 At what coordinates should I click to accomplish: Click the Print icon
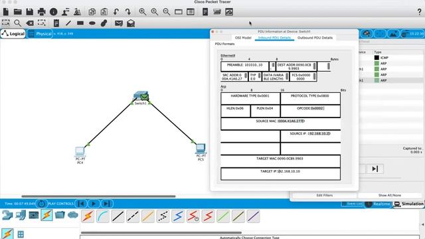pos(41,12)
